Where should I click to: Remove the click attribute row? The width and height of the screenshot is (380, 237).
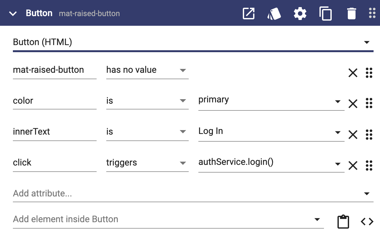(353, 166)
